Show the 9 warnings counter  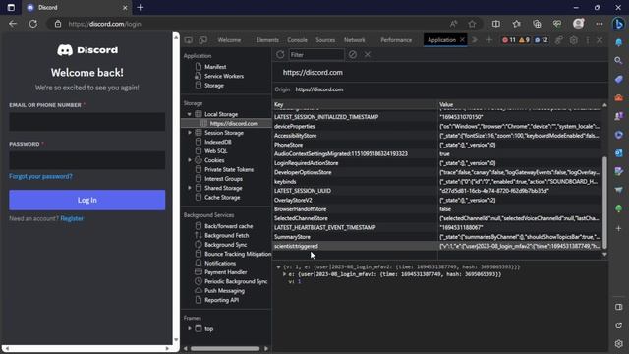click(x=524, y=40)
